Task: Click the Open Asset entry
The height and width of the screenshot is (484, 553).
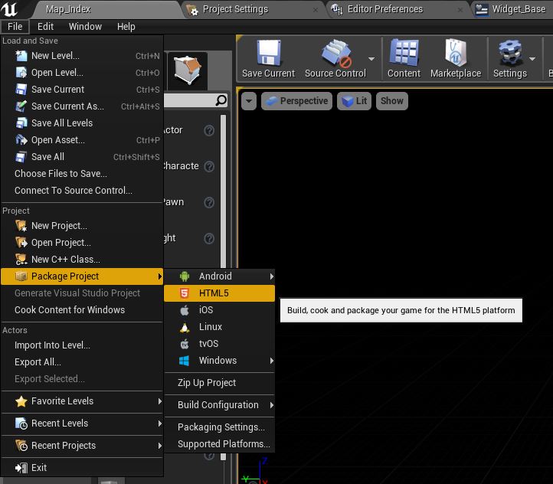Action: pyautogui.click(x=82, y=140)
